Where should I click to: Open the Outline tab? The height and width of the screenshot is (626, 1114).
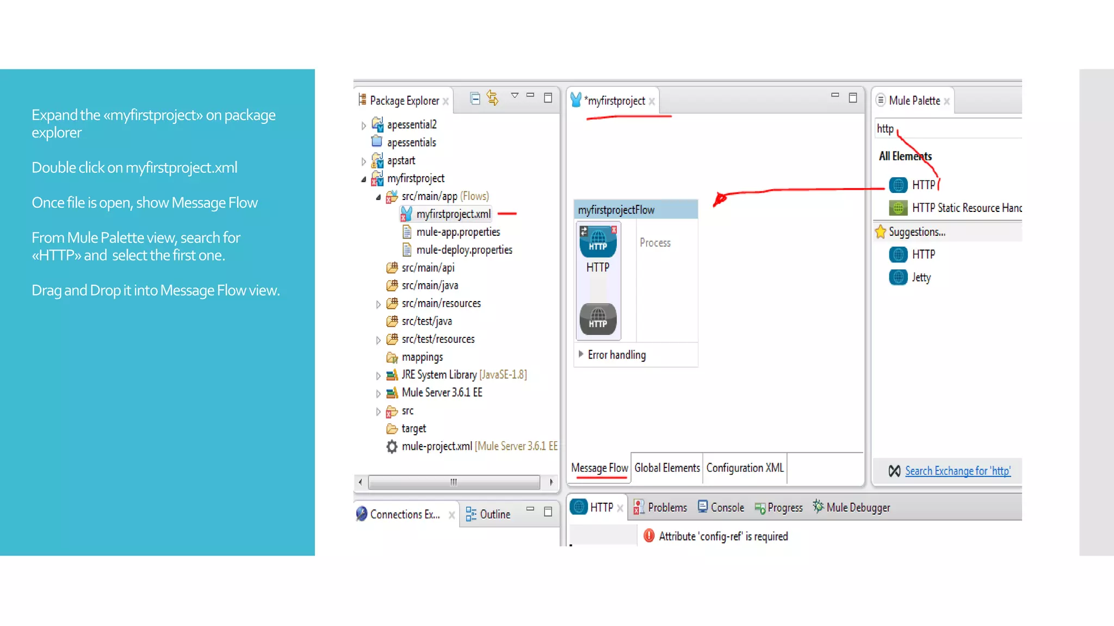point(488,514)
